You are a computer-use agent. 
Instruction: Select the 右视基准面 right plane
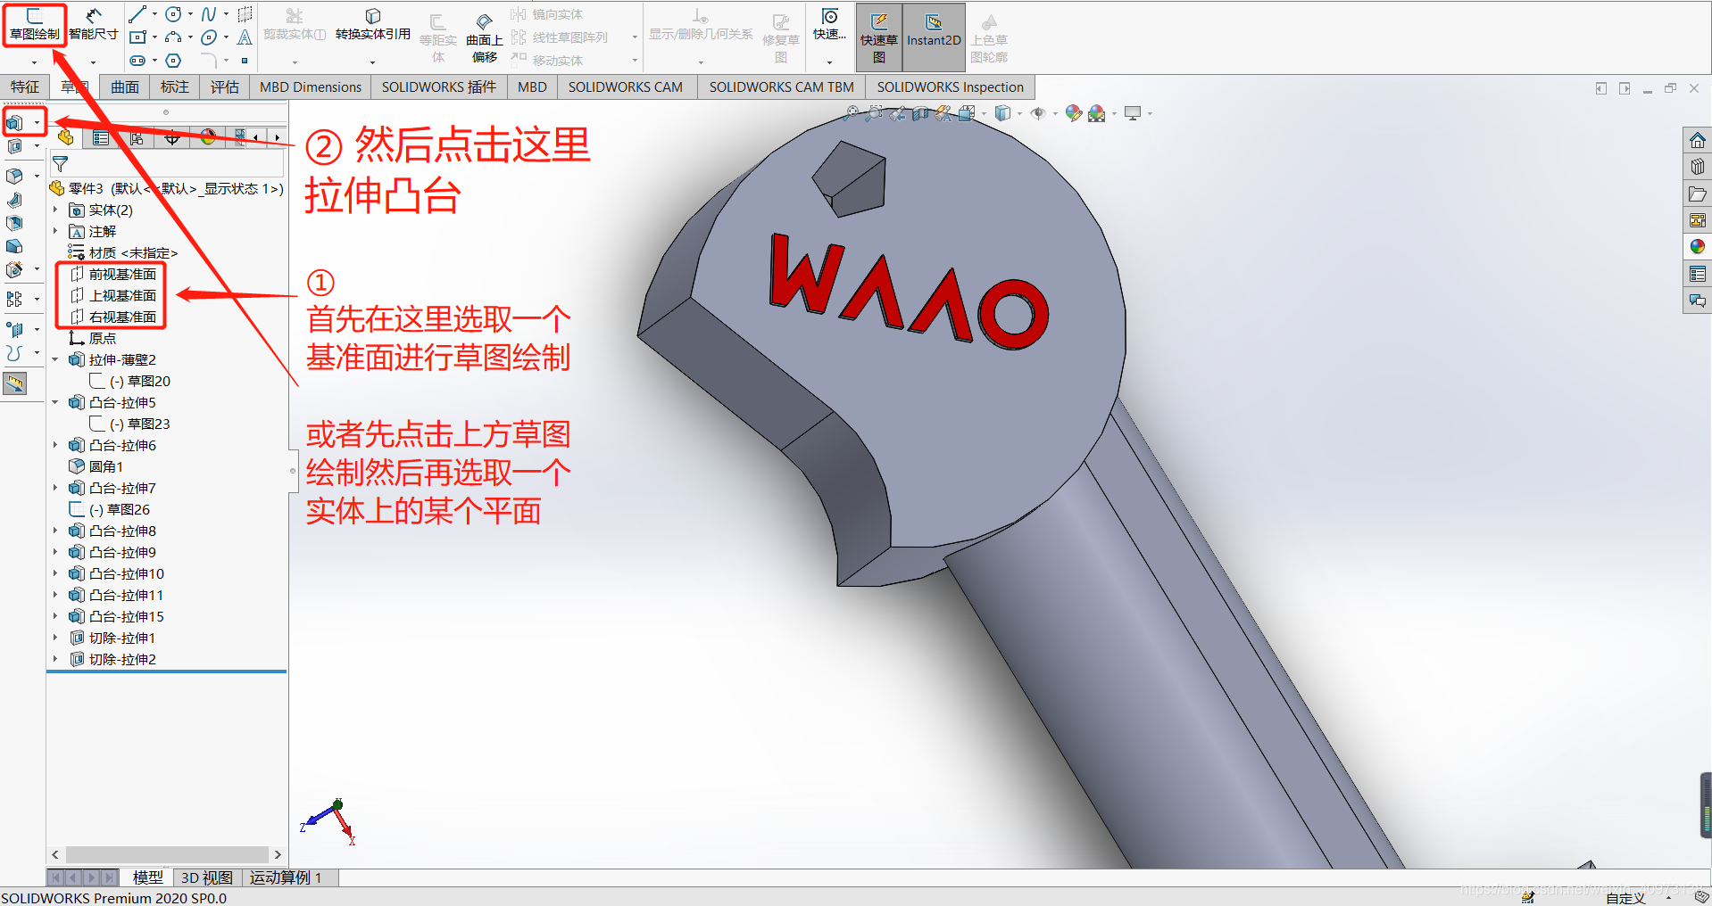coord(113,317)
